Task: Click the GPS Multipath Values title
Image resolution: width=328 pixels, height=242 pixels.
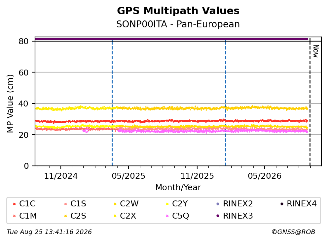Action: click(178, 11)
